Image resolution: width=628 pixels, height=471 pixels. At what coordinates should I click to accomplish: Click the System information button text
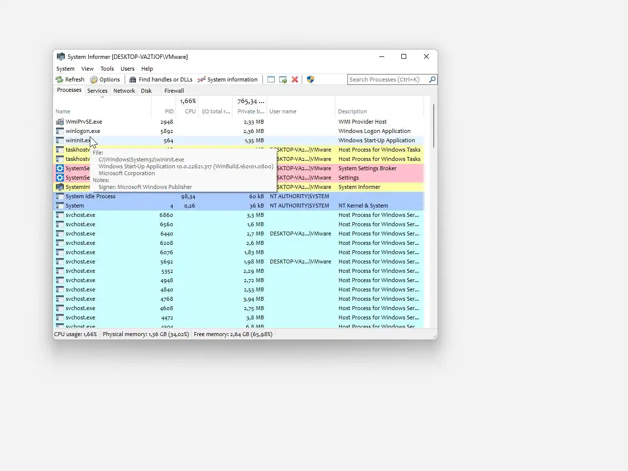pos(232,79)
